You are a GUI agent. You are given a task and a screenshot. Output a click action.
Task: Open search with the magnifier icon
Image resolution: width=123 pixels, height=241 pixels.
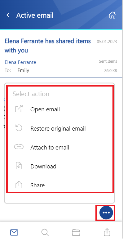[x=45, y=232]
